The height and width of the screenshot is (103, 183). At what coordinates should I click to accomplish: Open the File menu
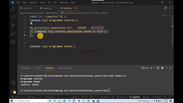[18, 3]
